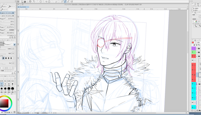Expand the green-marked layer folder
The width and height of the screenshot is (201, 115).
197,52
